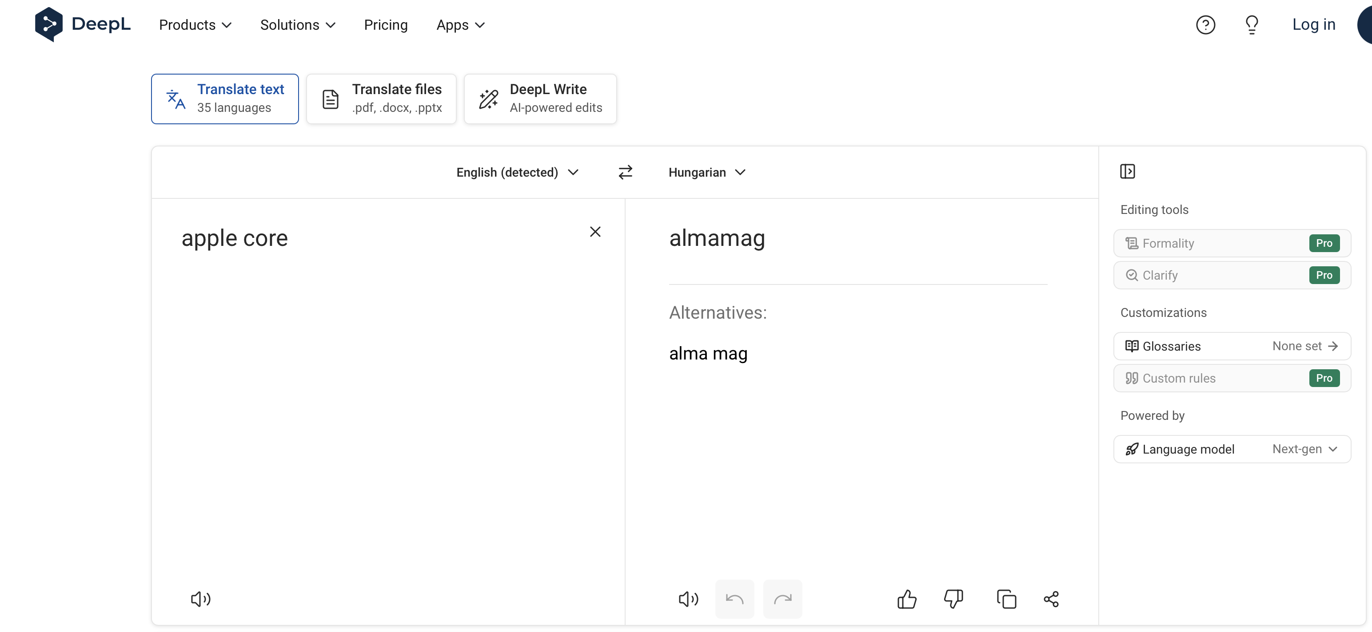Switch to the DeepL Write tab
Image resolution: width=1372 pixels, height=632 pixels.
click(540, 99)
